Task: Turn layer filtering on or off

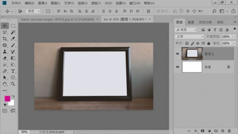Action: 235,30
